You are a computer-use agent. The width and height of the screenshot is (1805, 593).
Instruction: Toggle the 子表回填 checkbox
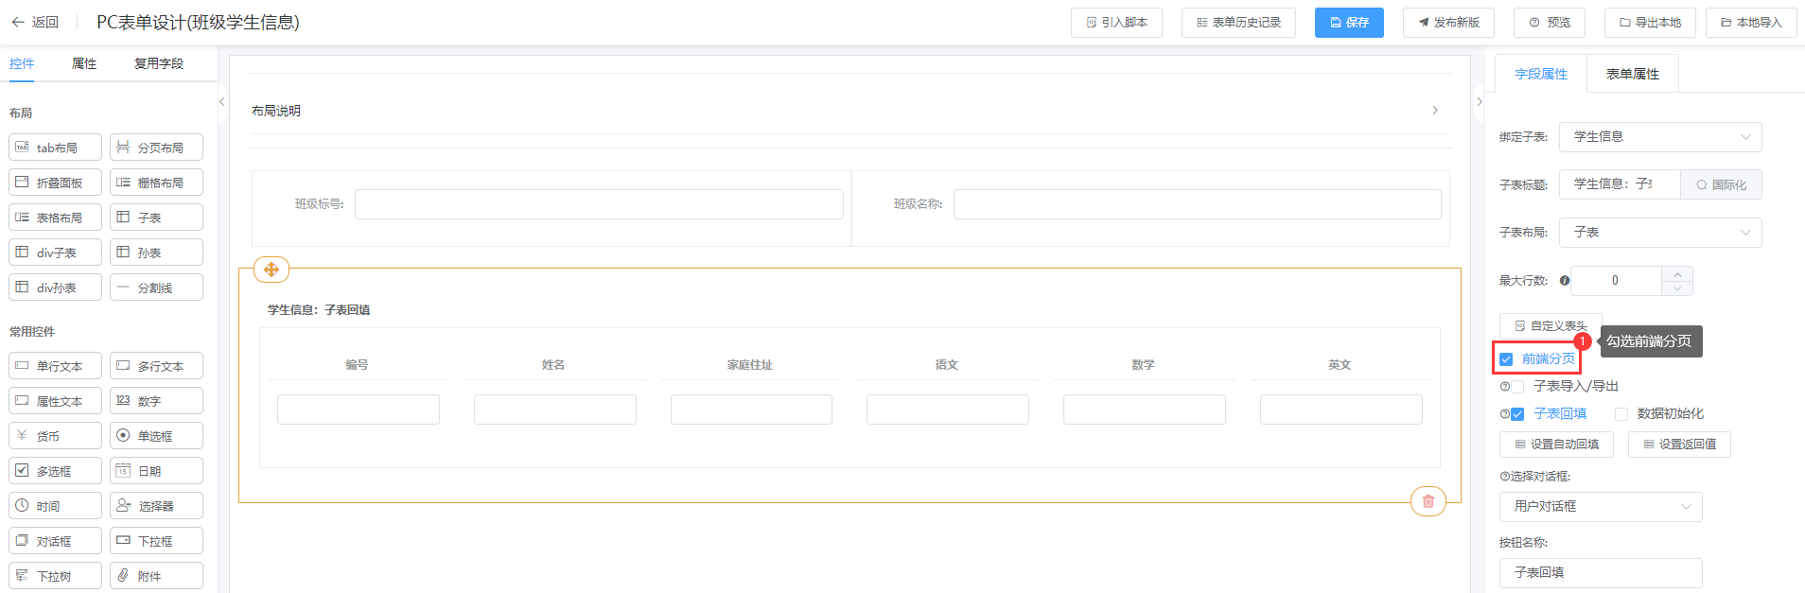(1517, 414)
